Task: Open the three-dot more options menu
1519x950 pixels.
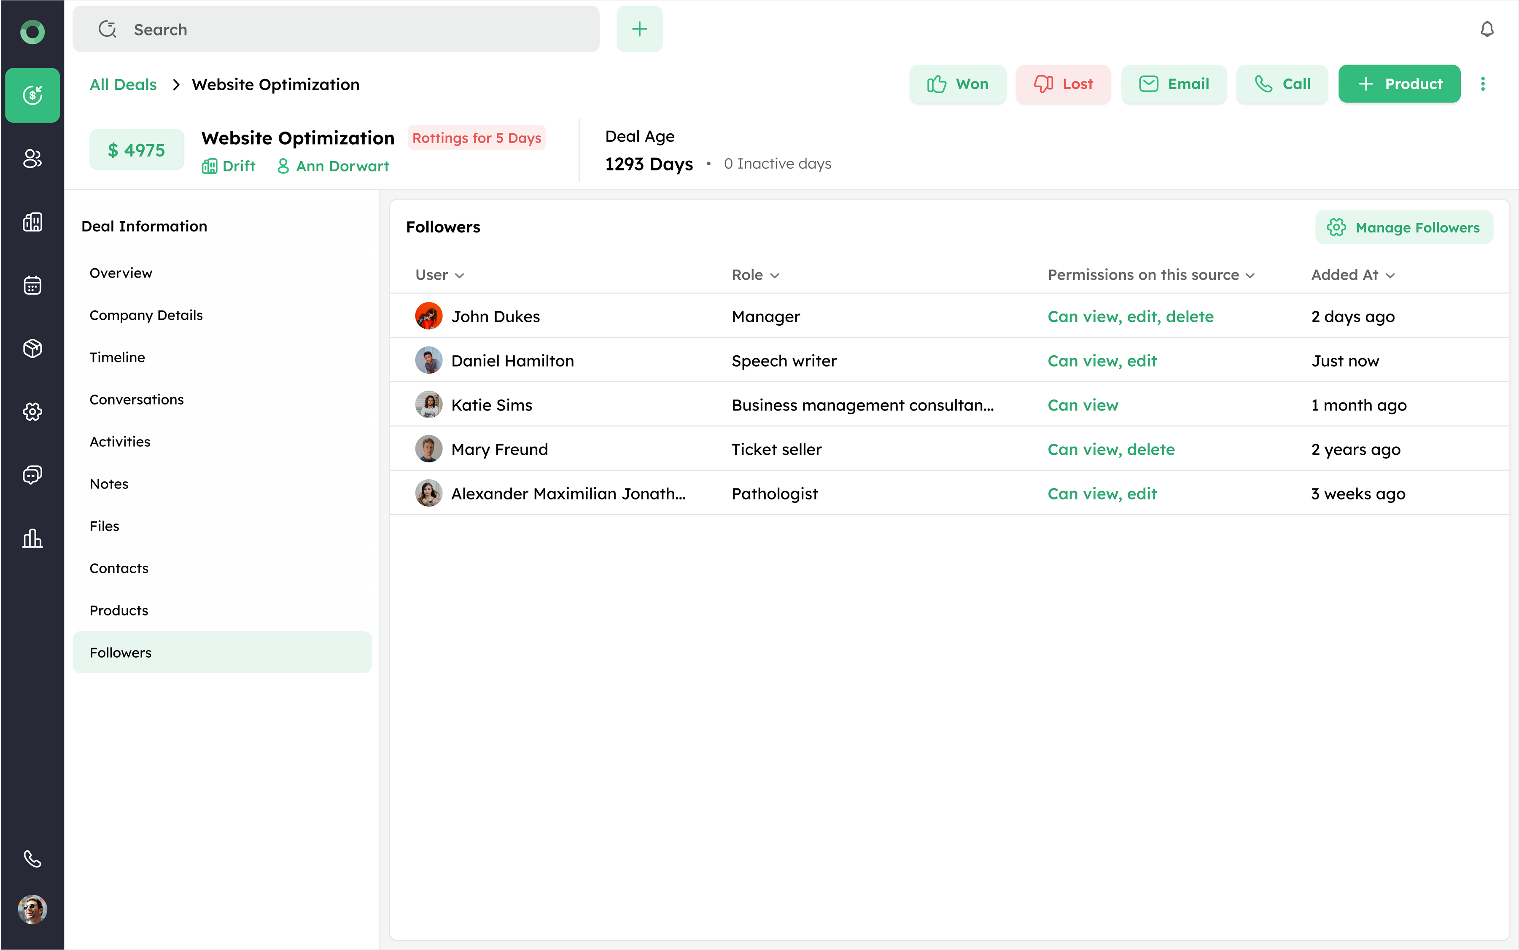Action: tap(1483, 84)
